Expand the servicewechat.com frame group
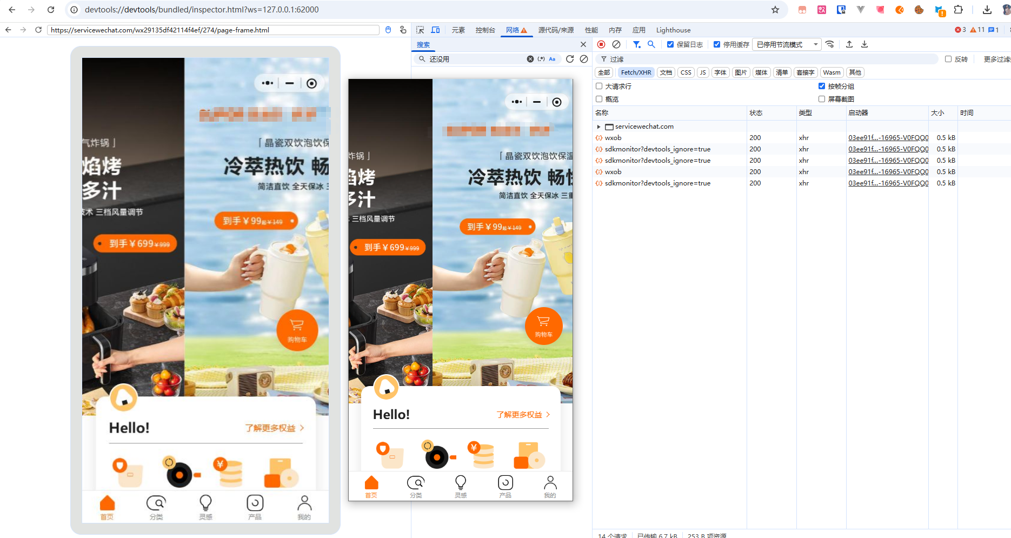 pyautogui.click(x=598, y=127)
